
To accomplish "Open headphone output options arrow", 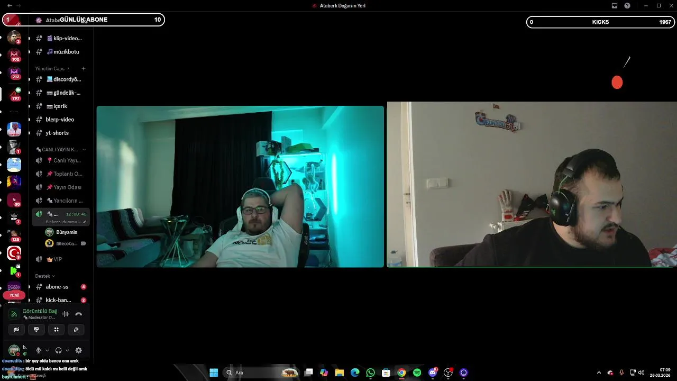I will [x=67, y=350].
